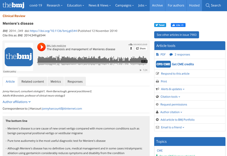Switch to the Metrics tab
Viewport: 227px width, 156px height.
click(56, 82)
